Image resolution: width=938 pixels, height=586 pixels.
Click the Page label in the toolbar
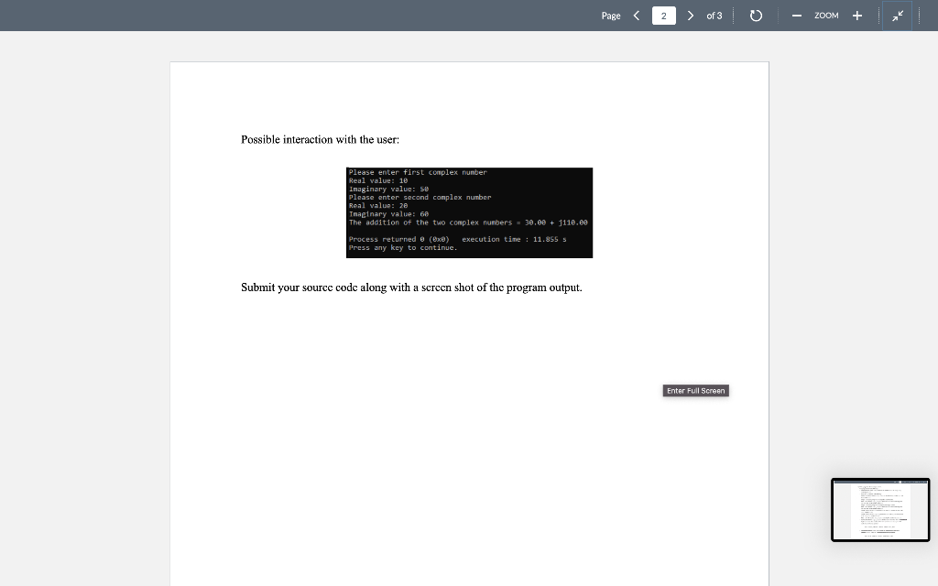610,16
